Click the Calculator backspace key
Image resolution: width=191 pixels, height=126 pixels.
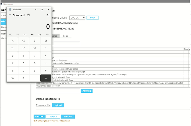pos(46,41)
